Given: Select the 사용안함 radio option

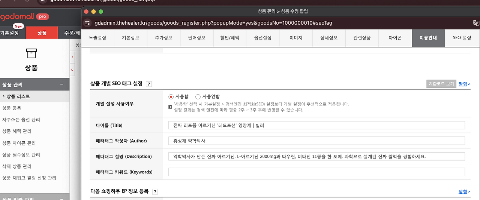Looking at the screenshot, I should tap(198, 96).
